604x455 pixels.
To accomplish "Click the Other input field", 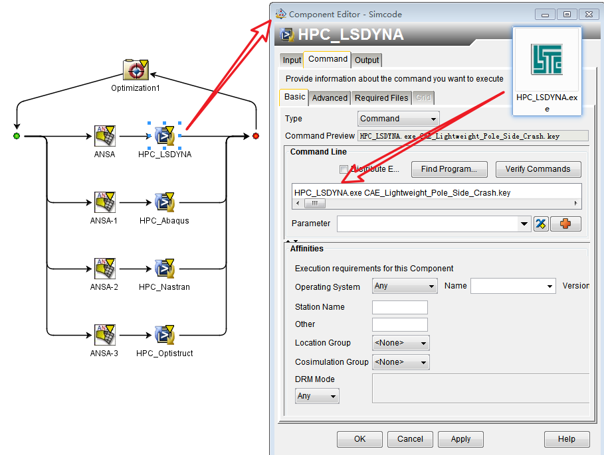I will (400, 324).
